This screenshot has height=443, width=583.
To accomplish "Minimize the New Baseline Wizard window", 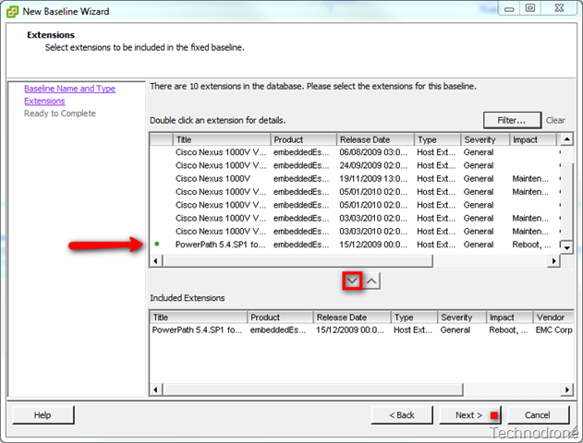I will point(509,8).
